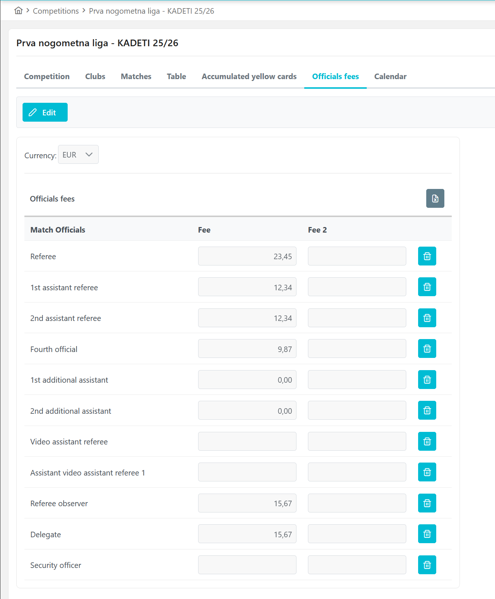Go to the Calendar tab
This screenshot has width=495, height=599.
(390, 77)
